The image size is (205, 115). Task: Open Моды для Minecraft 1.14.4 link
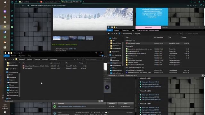point(150,107)
